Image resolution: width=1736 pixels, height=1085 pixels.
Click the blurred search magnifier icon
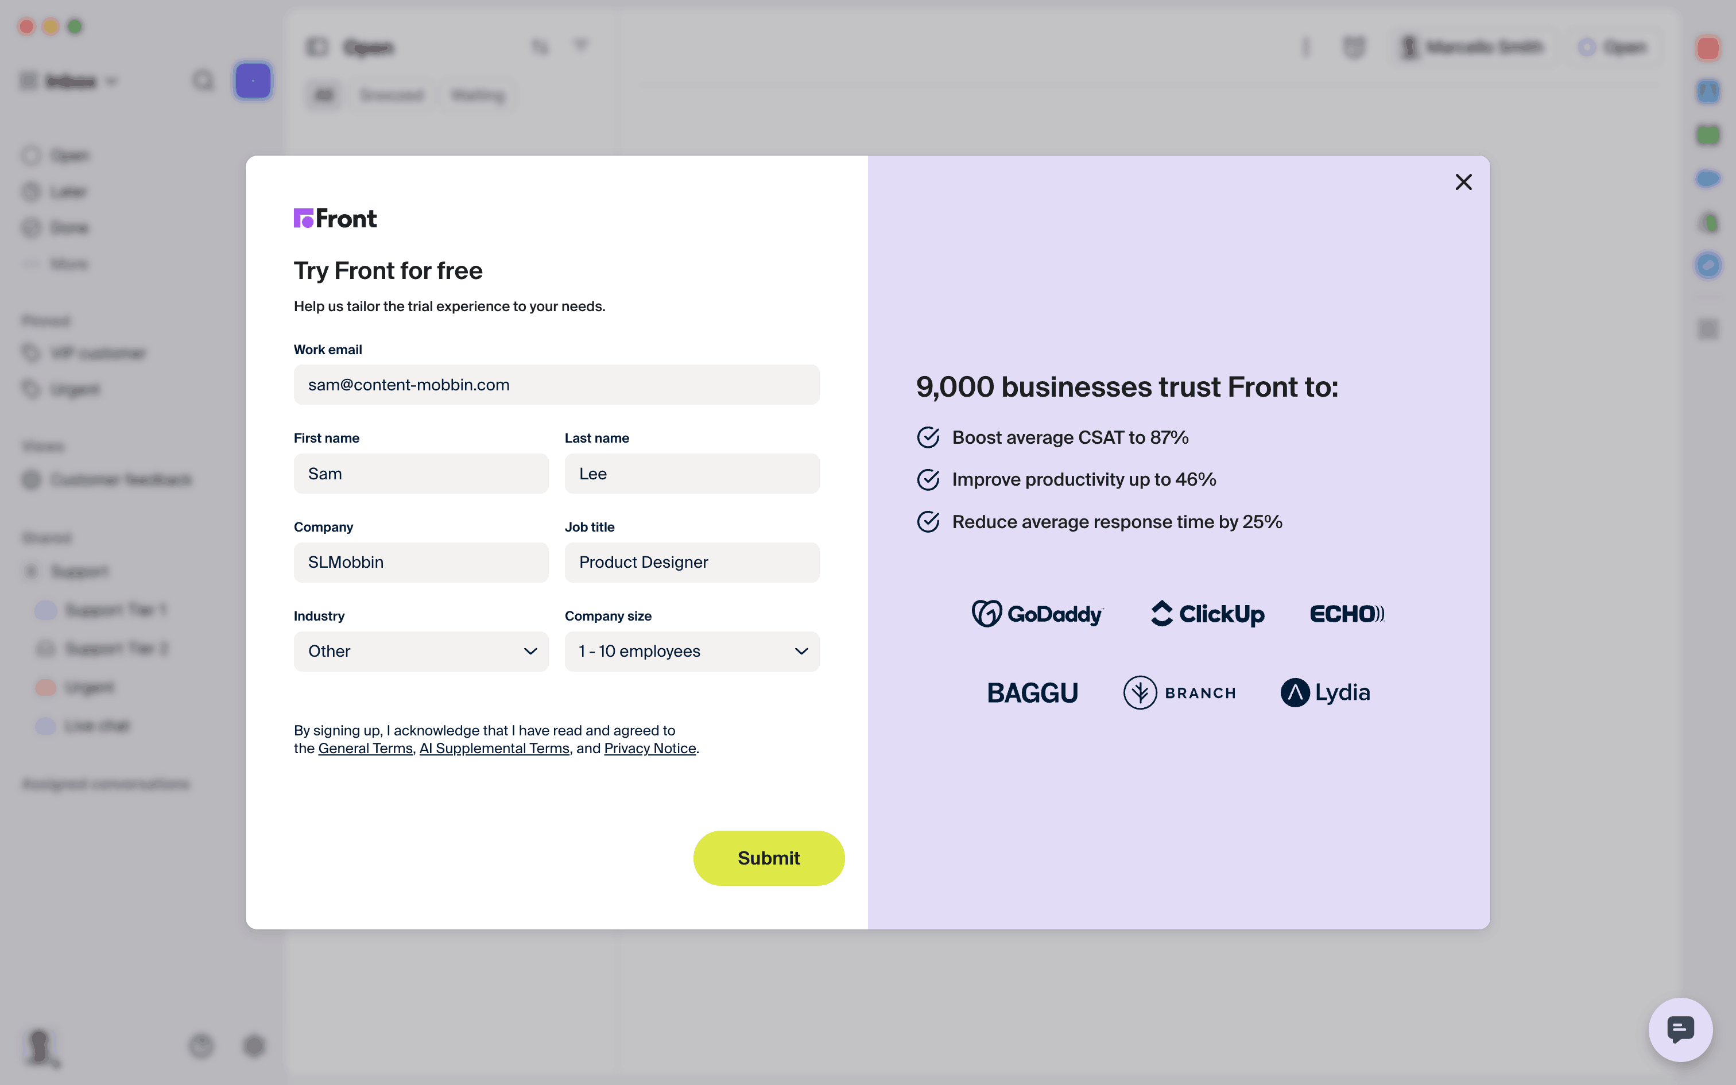(x=204, y=81)
